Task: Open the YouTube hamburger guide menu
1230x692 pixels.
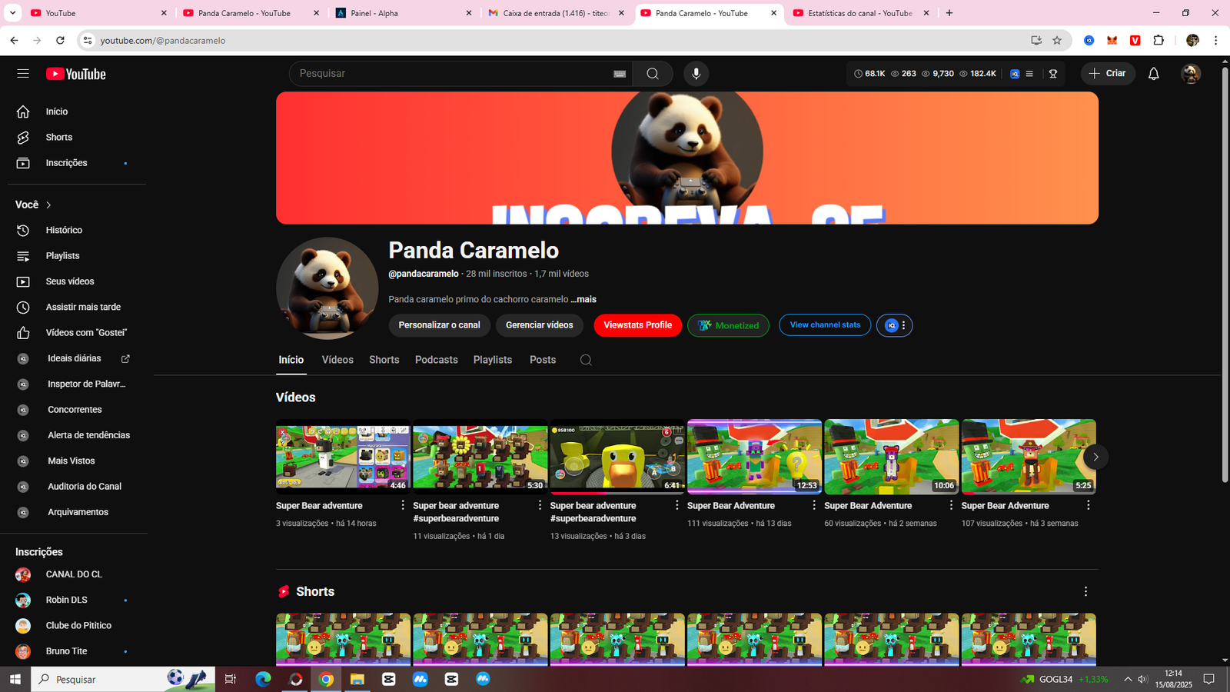Action: [23, 74]
